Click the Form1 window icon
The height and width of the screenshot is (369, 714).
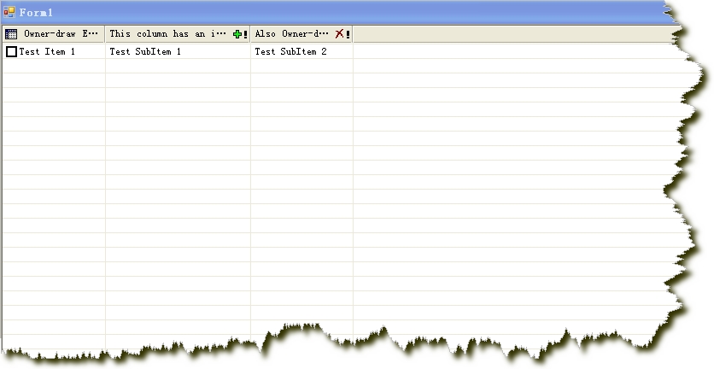click(9, 12)
